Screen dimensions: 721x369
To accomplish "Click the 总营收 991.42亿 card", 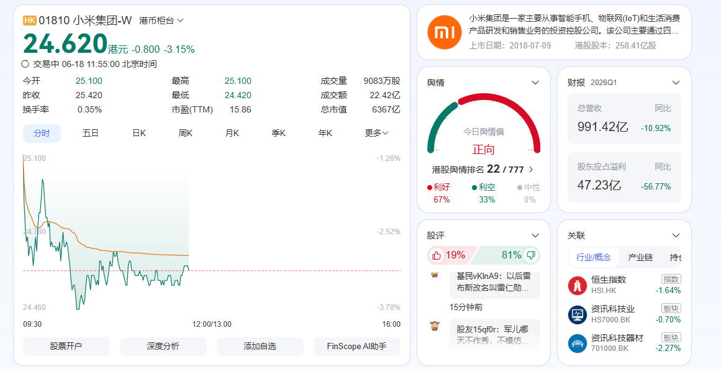I will pos(624,119).
